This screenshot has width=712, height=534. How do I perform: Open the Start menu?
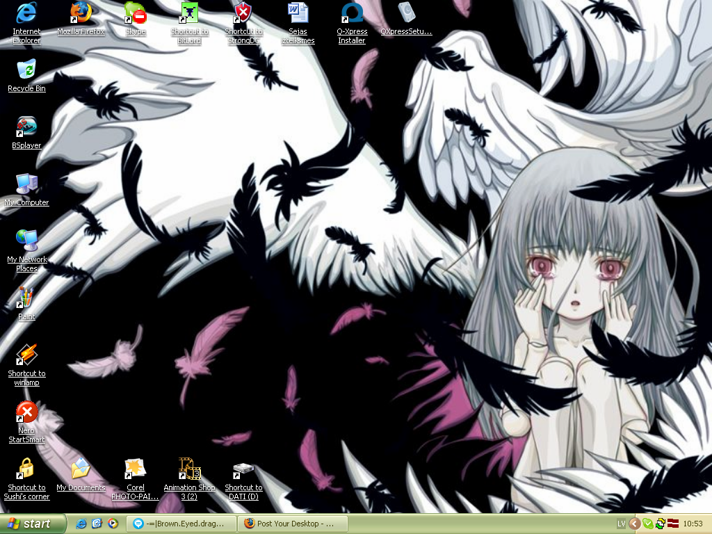[x=33, y=524]
